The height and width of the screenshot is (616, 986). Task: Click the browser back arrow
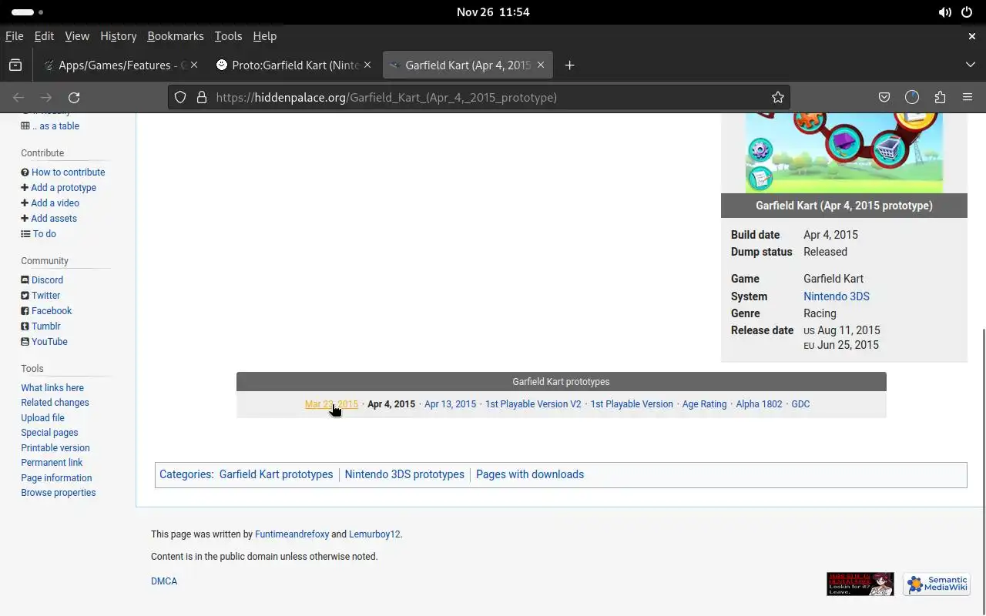[x=18, y=97]
